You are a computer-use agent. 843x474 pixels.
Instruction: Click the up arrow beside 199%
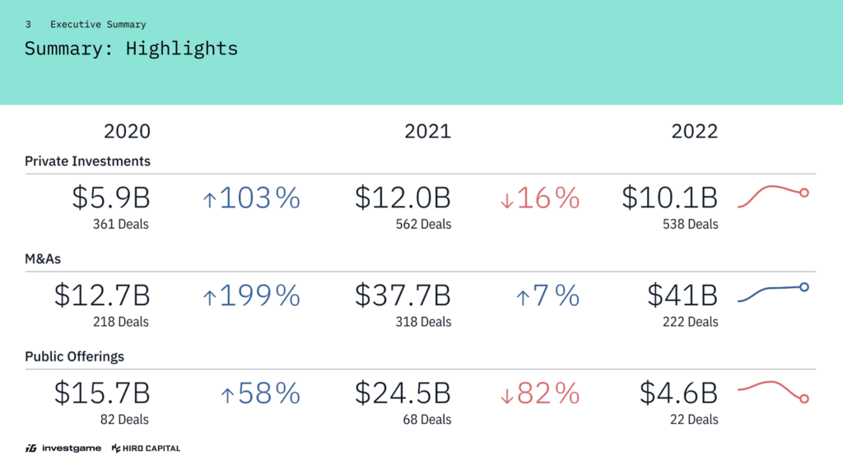209,297
